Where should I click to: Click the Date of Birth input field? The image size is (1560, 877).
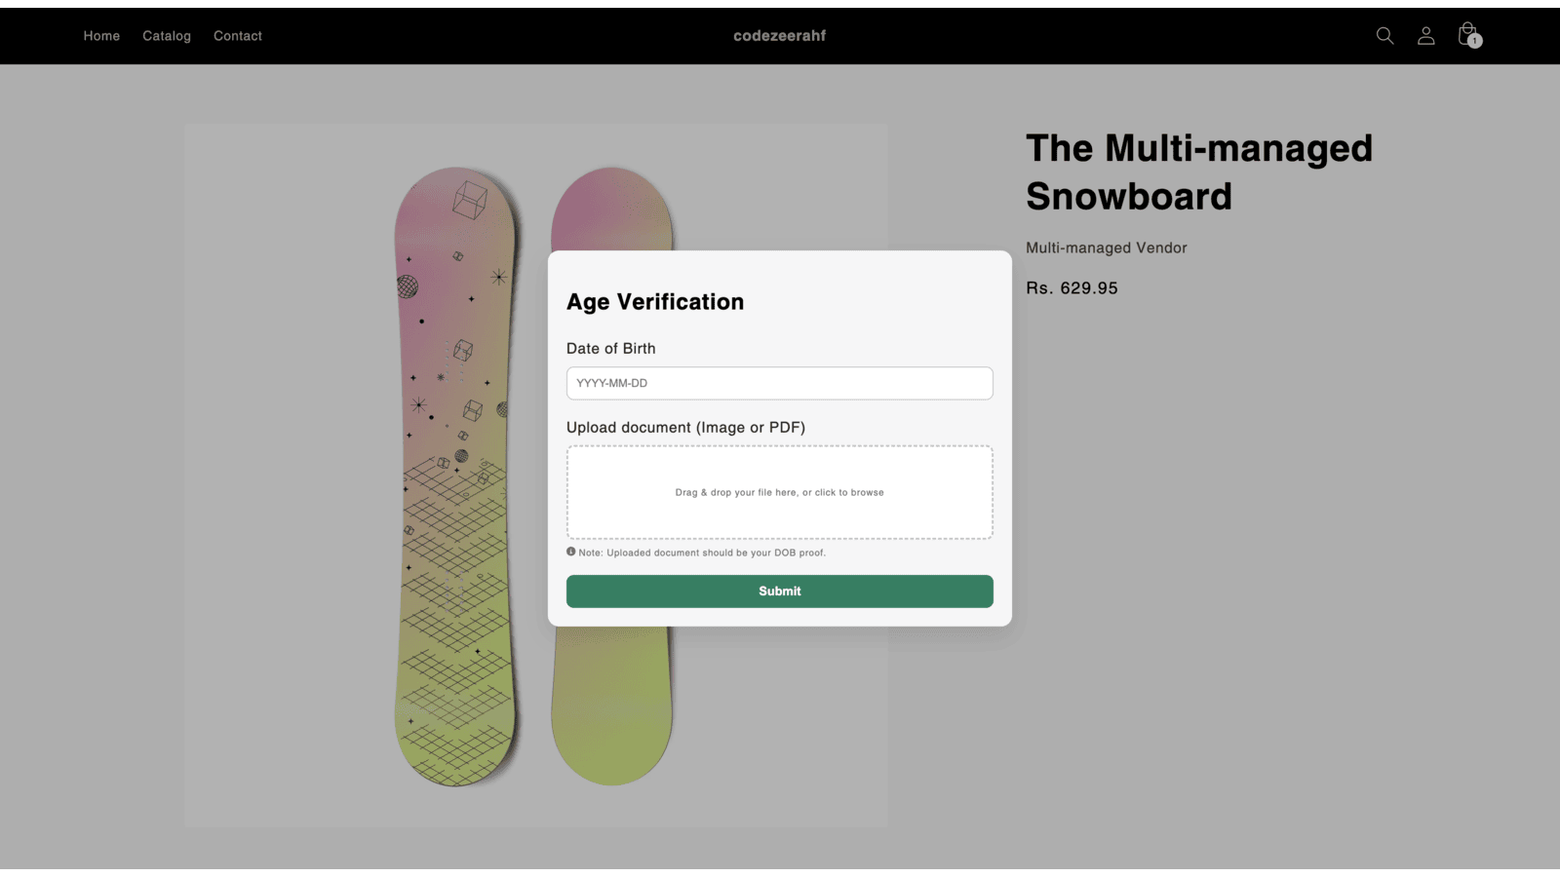pos(779,383)
